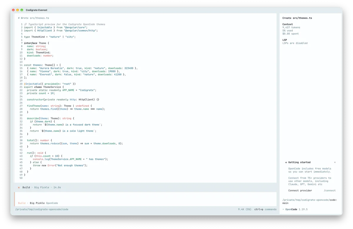Click the 'OpenCode 1.19.5' version text

[x=297, y=209]
